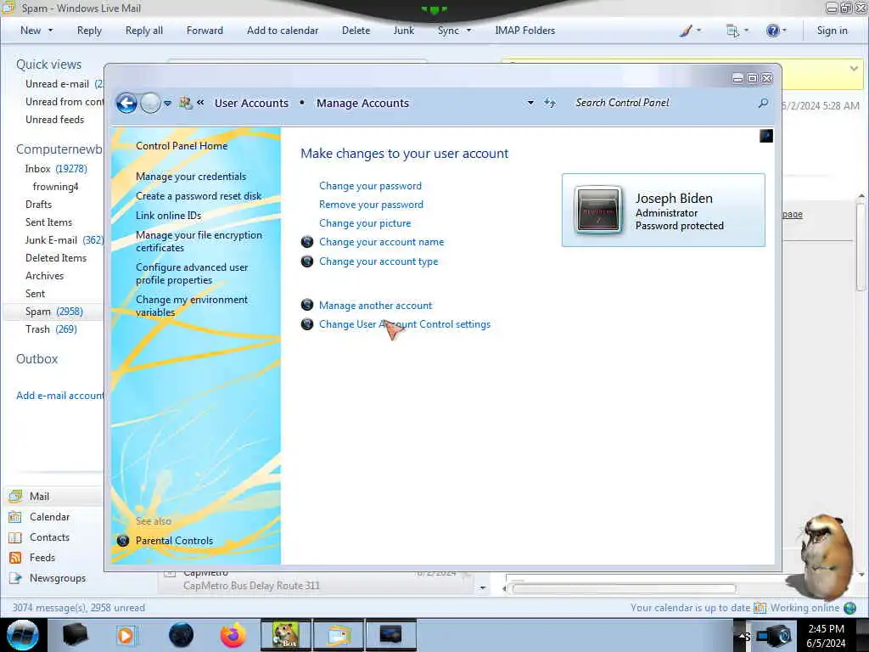The height and width of the screenshot is (652, 869).
Task: Click Change your picture
Action: pos(365,223)
